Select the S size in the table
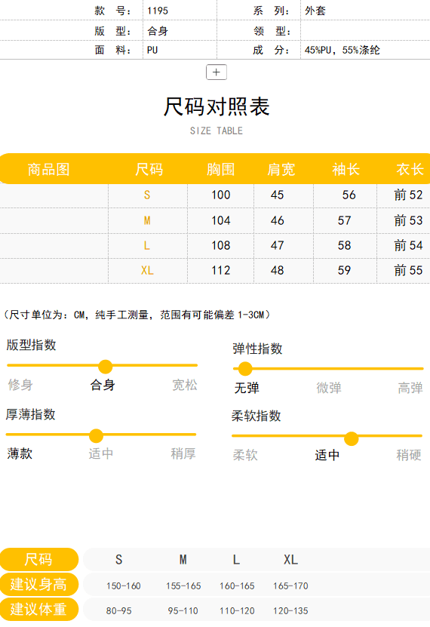Viewport: 430px width, 627px height. [x=147, y=195]
